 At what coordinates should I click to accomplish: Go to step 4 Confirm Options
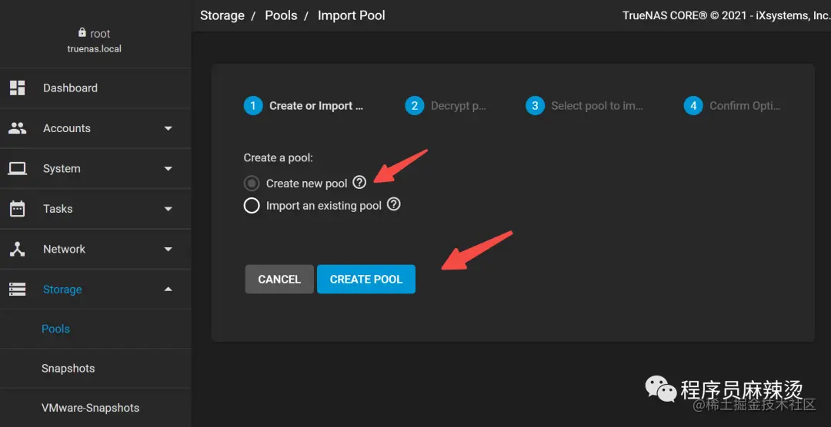(x=732, y=106)
